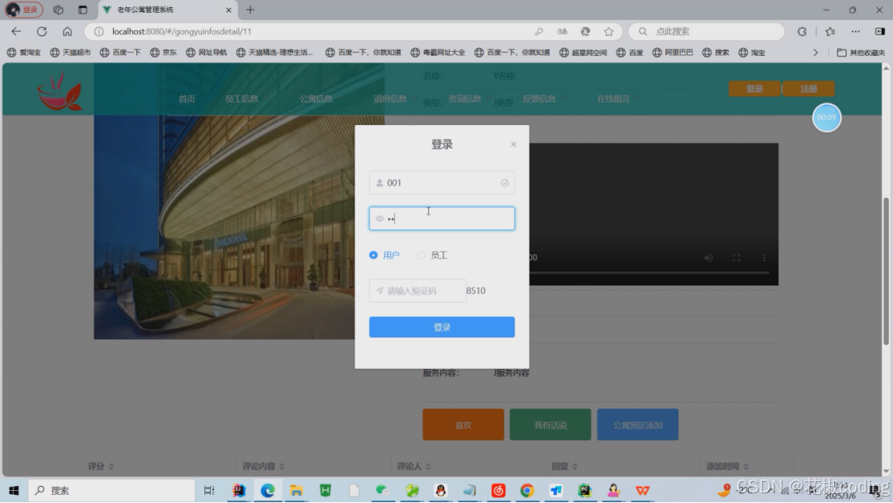This screenshot has height=503, width=893.
Task: Open the 退房信息 nav menu item
Action: (x=390, y=99)
